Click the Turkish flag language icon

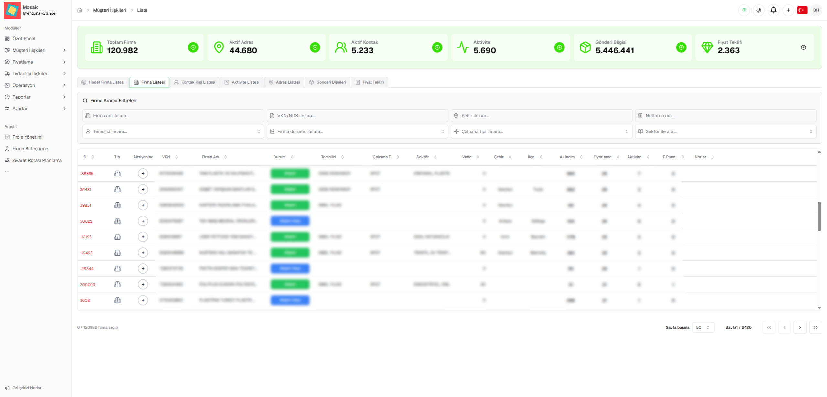[x=802, y=10]
